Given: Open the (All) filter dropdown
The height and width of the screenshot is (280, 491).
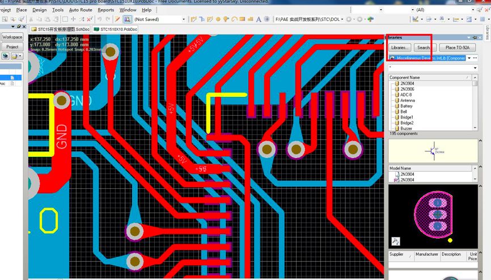Looking at the screenshot, I should [x=473, y=10].
